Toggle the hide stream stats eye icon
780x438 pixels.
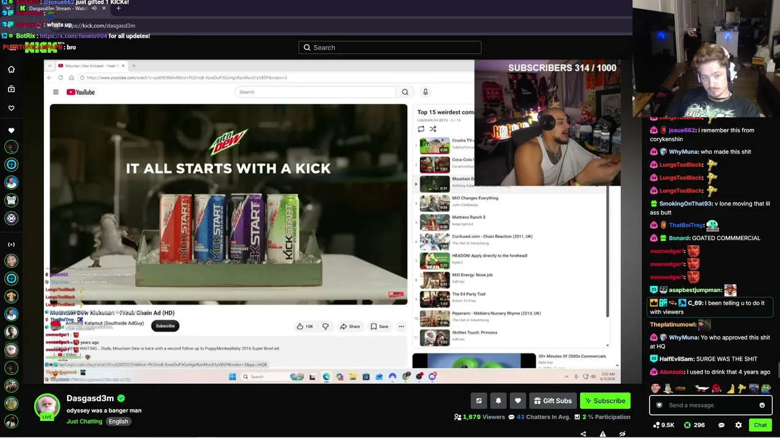pos(622,434)
